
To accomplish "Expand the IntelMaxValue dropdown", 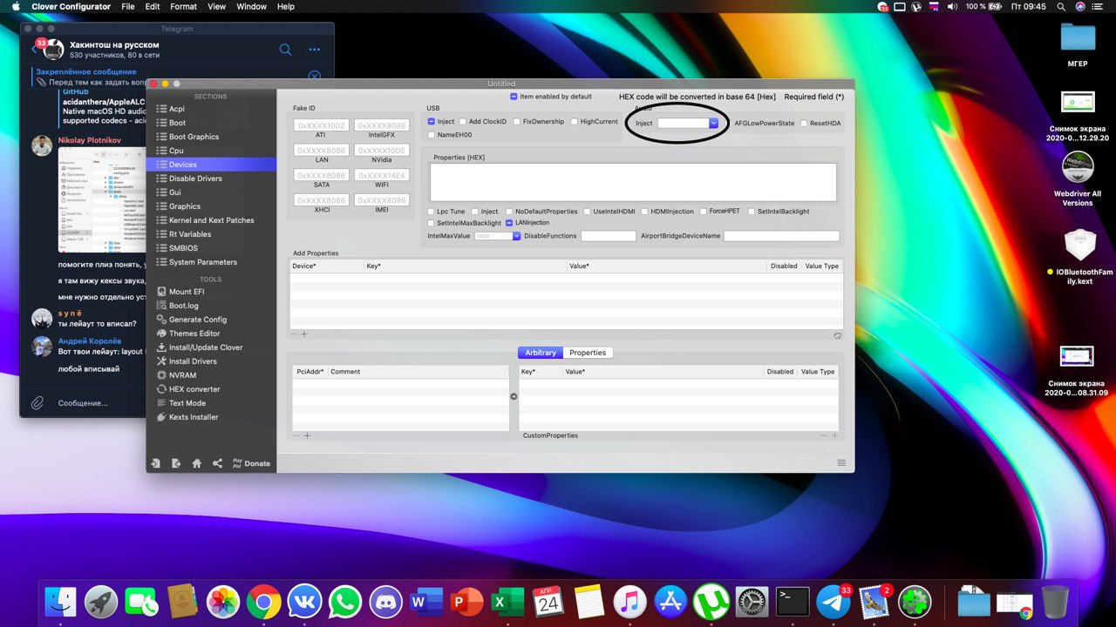I will click(x=516, y=236).
